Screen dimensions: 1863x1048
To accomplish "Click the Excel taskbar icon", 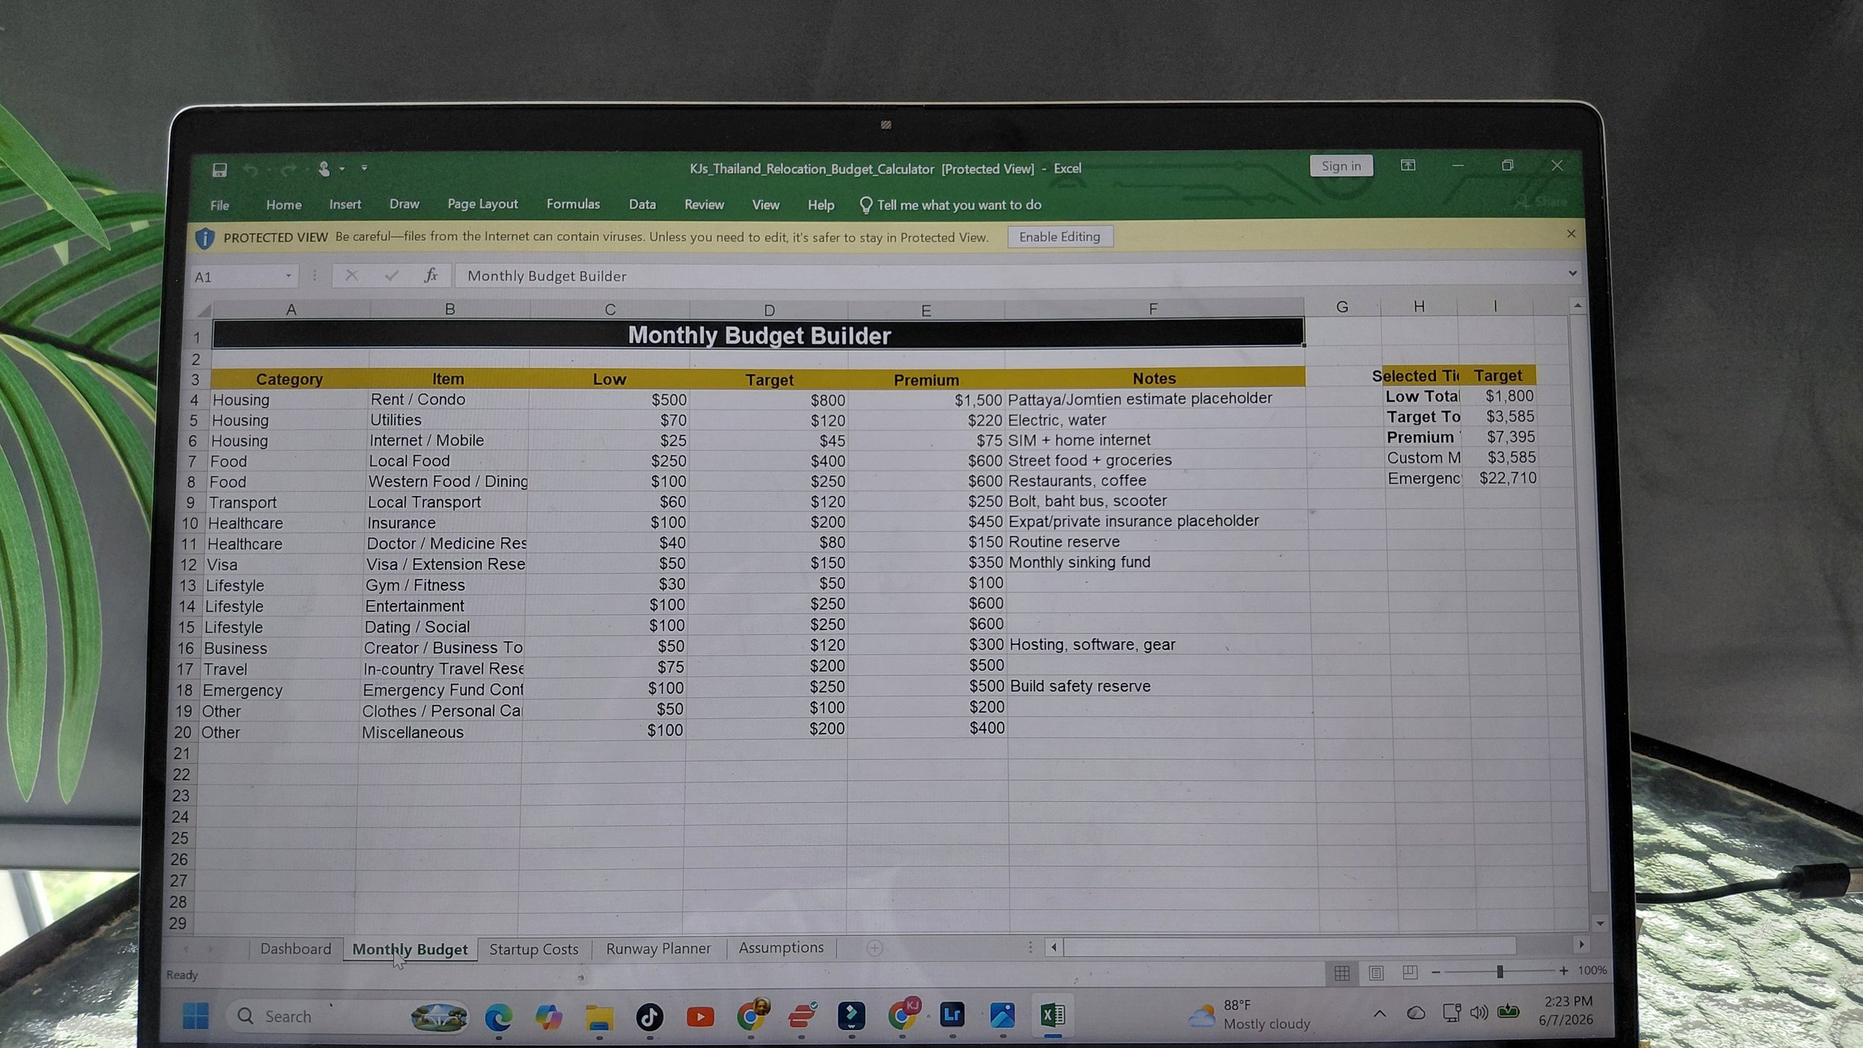I will (x=1053, y=1015).
